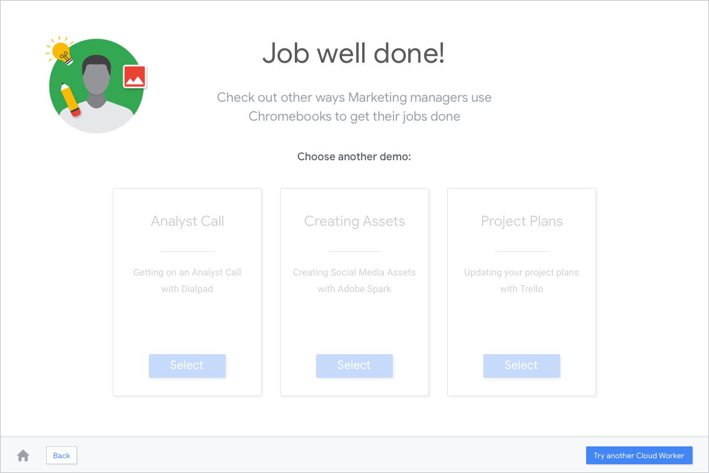Image resolution: width=709 pixels, height=473 pixels.
Task: Click the divider line in Analyst Call card
Action: tap(187, 251)
